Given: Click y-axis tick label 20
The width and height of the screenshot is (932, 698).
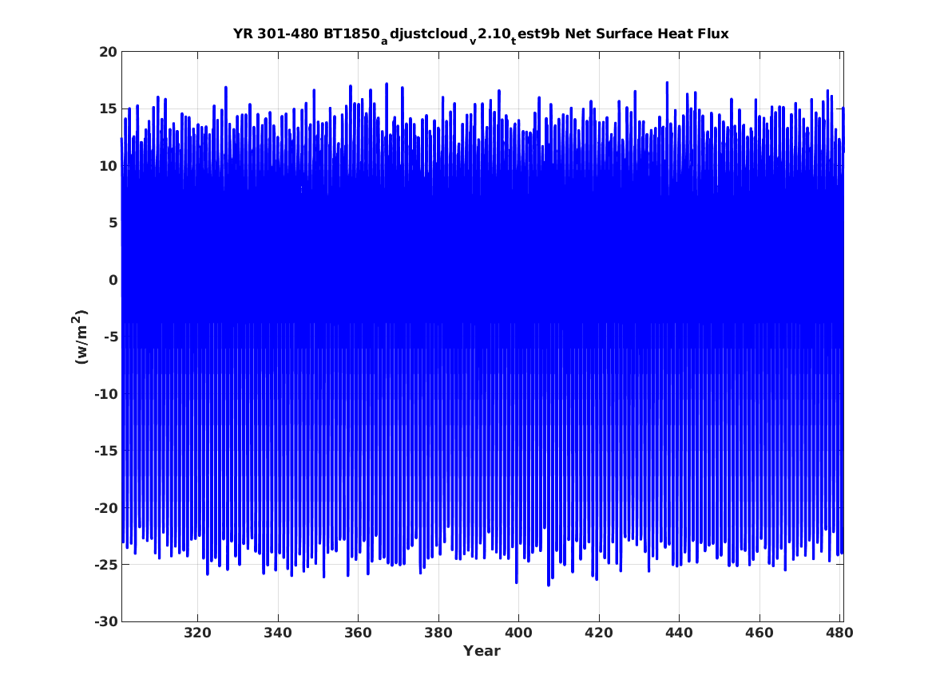Looking at the screenshot, I should pos(108,52).
